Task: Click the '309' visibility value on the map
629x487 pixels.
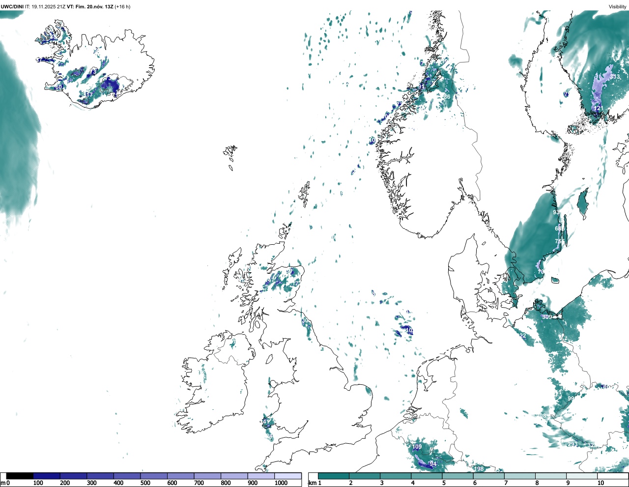Action: point(547,317)
